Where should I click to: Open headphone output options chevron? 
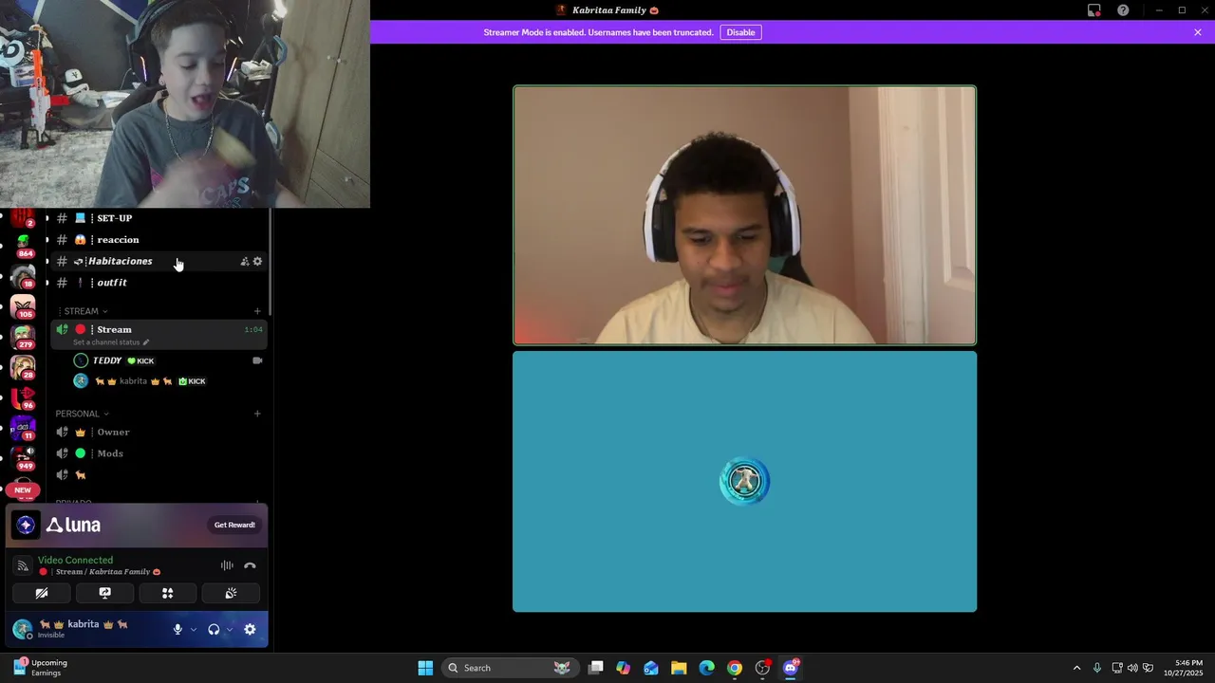pos(230,629)
